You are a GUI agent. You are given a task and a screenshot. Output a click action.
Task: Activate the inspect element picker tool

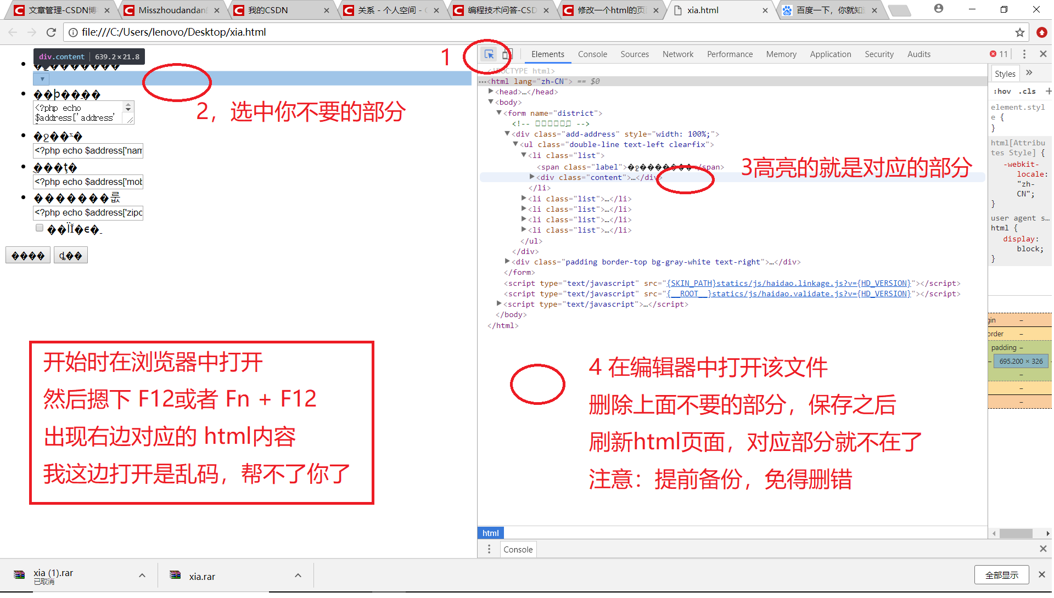[x=489, y=54]
